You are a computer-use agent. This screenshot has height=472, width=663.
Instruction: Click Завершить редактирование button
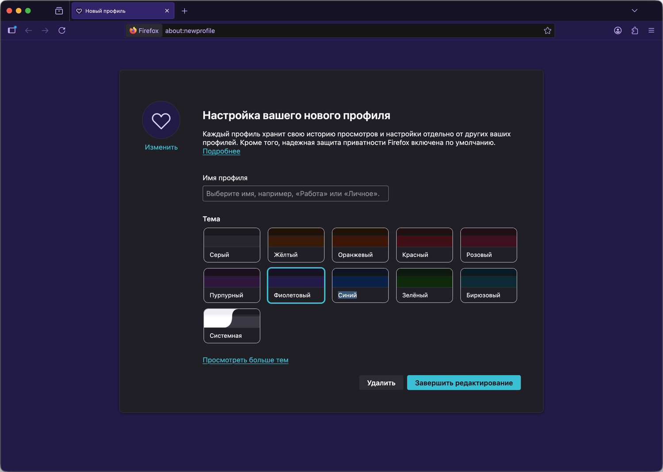[464, 383]
